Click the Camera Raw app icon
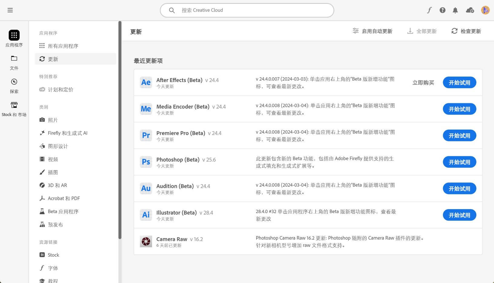494x283 pixels. [146, 241]
